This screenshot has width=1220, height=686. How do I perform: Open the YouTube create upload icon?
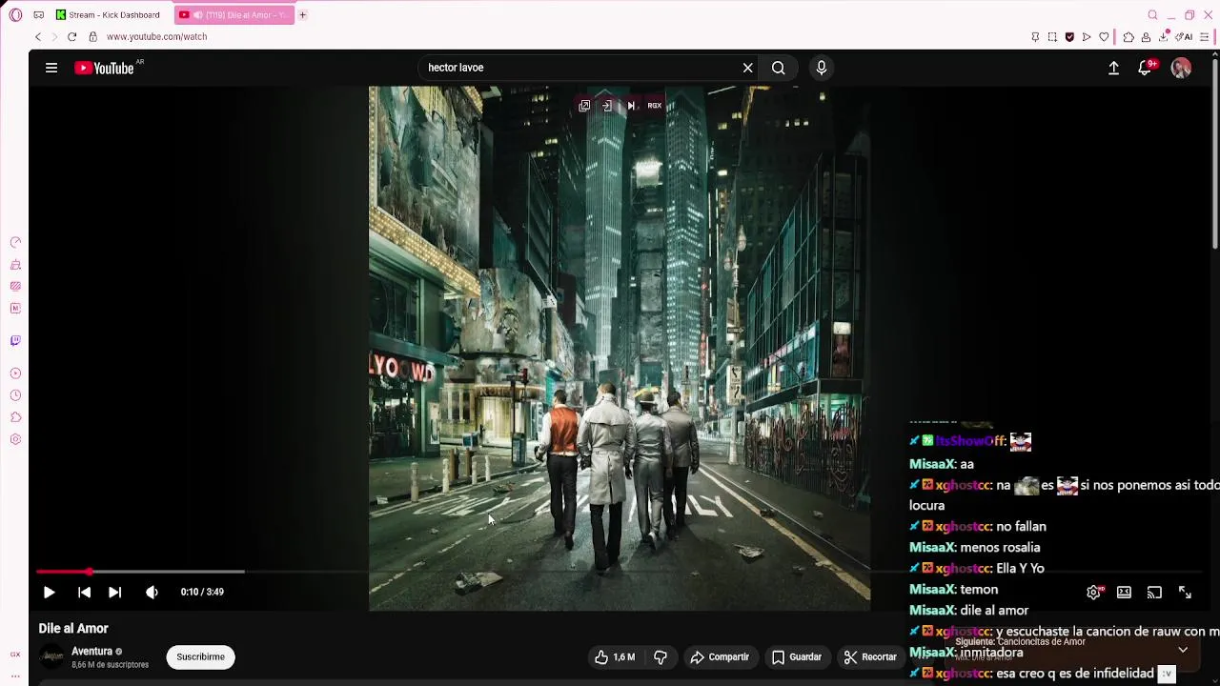pos(1113,68)
